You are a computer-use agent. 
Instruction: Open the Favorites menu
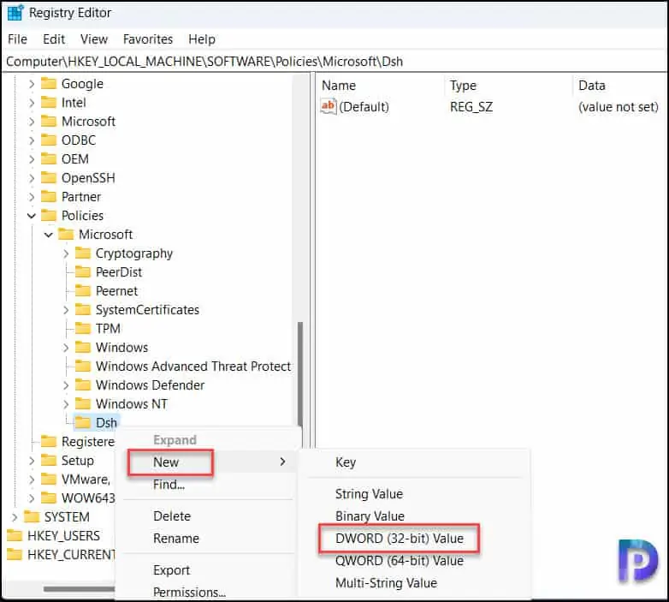pyautogui.click(x=148, y=39)
